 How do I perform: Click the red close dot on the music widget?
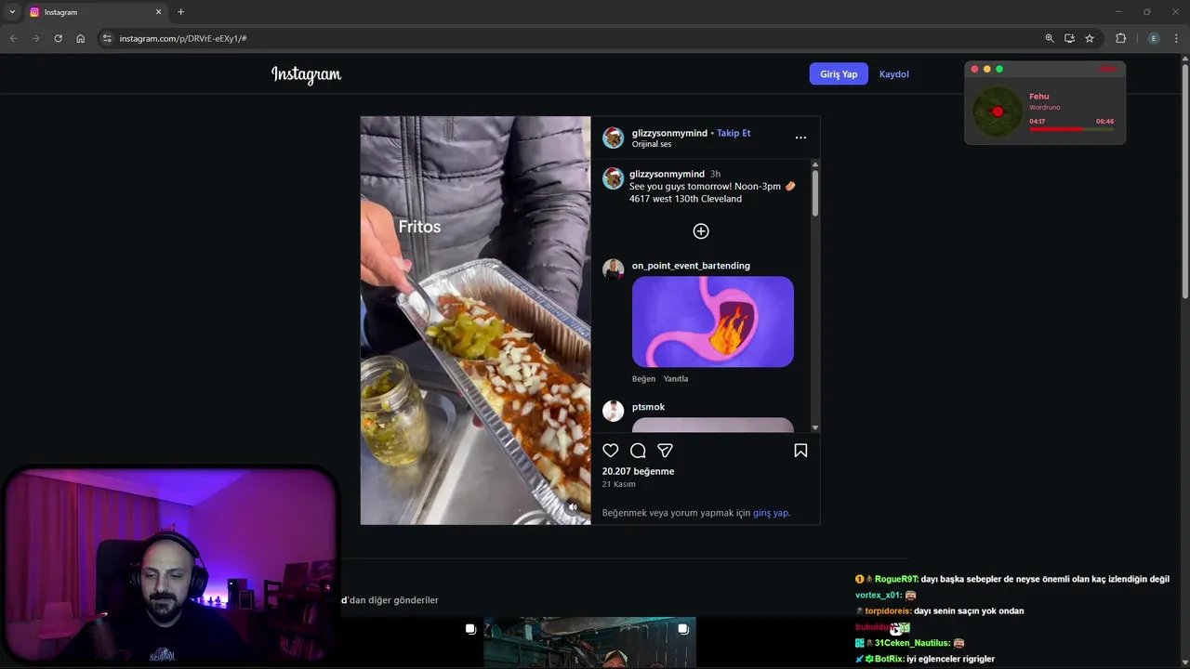974,70
